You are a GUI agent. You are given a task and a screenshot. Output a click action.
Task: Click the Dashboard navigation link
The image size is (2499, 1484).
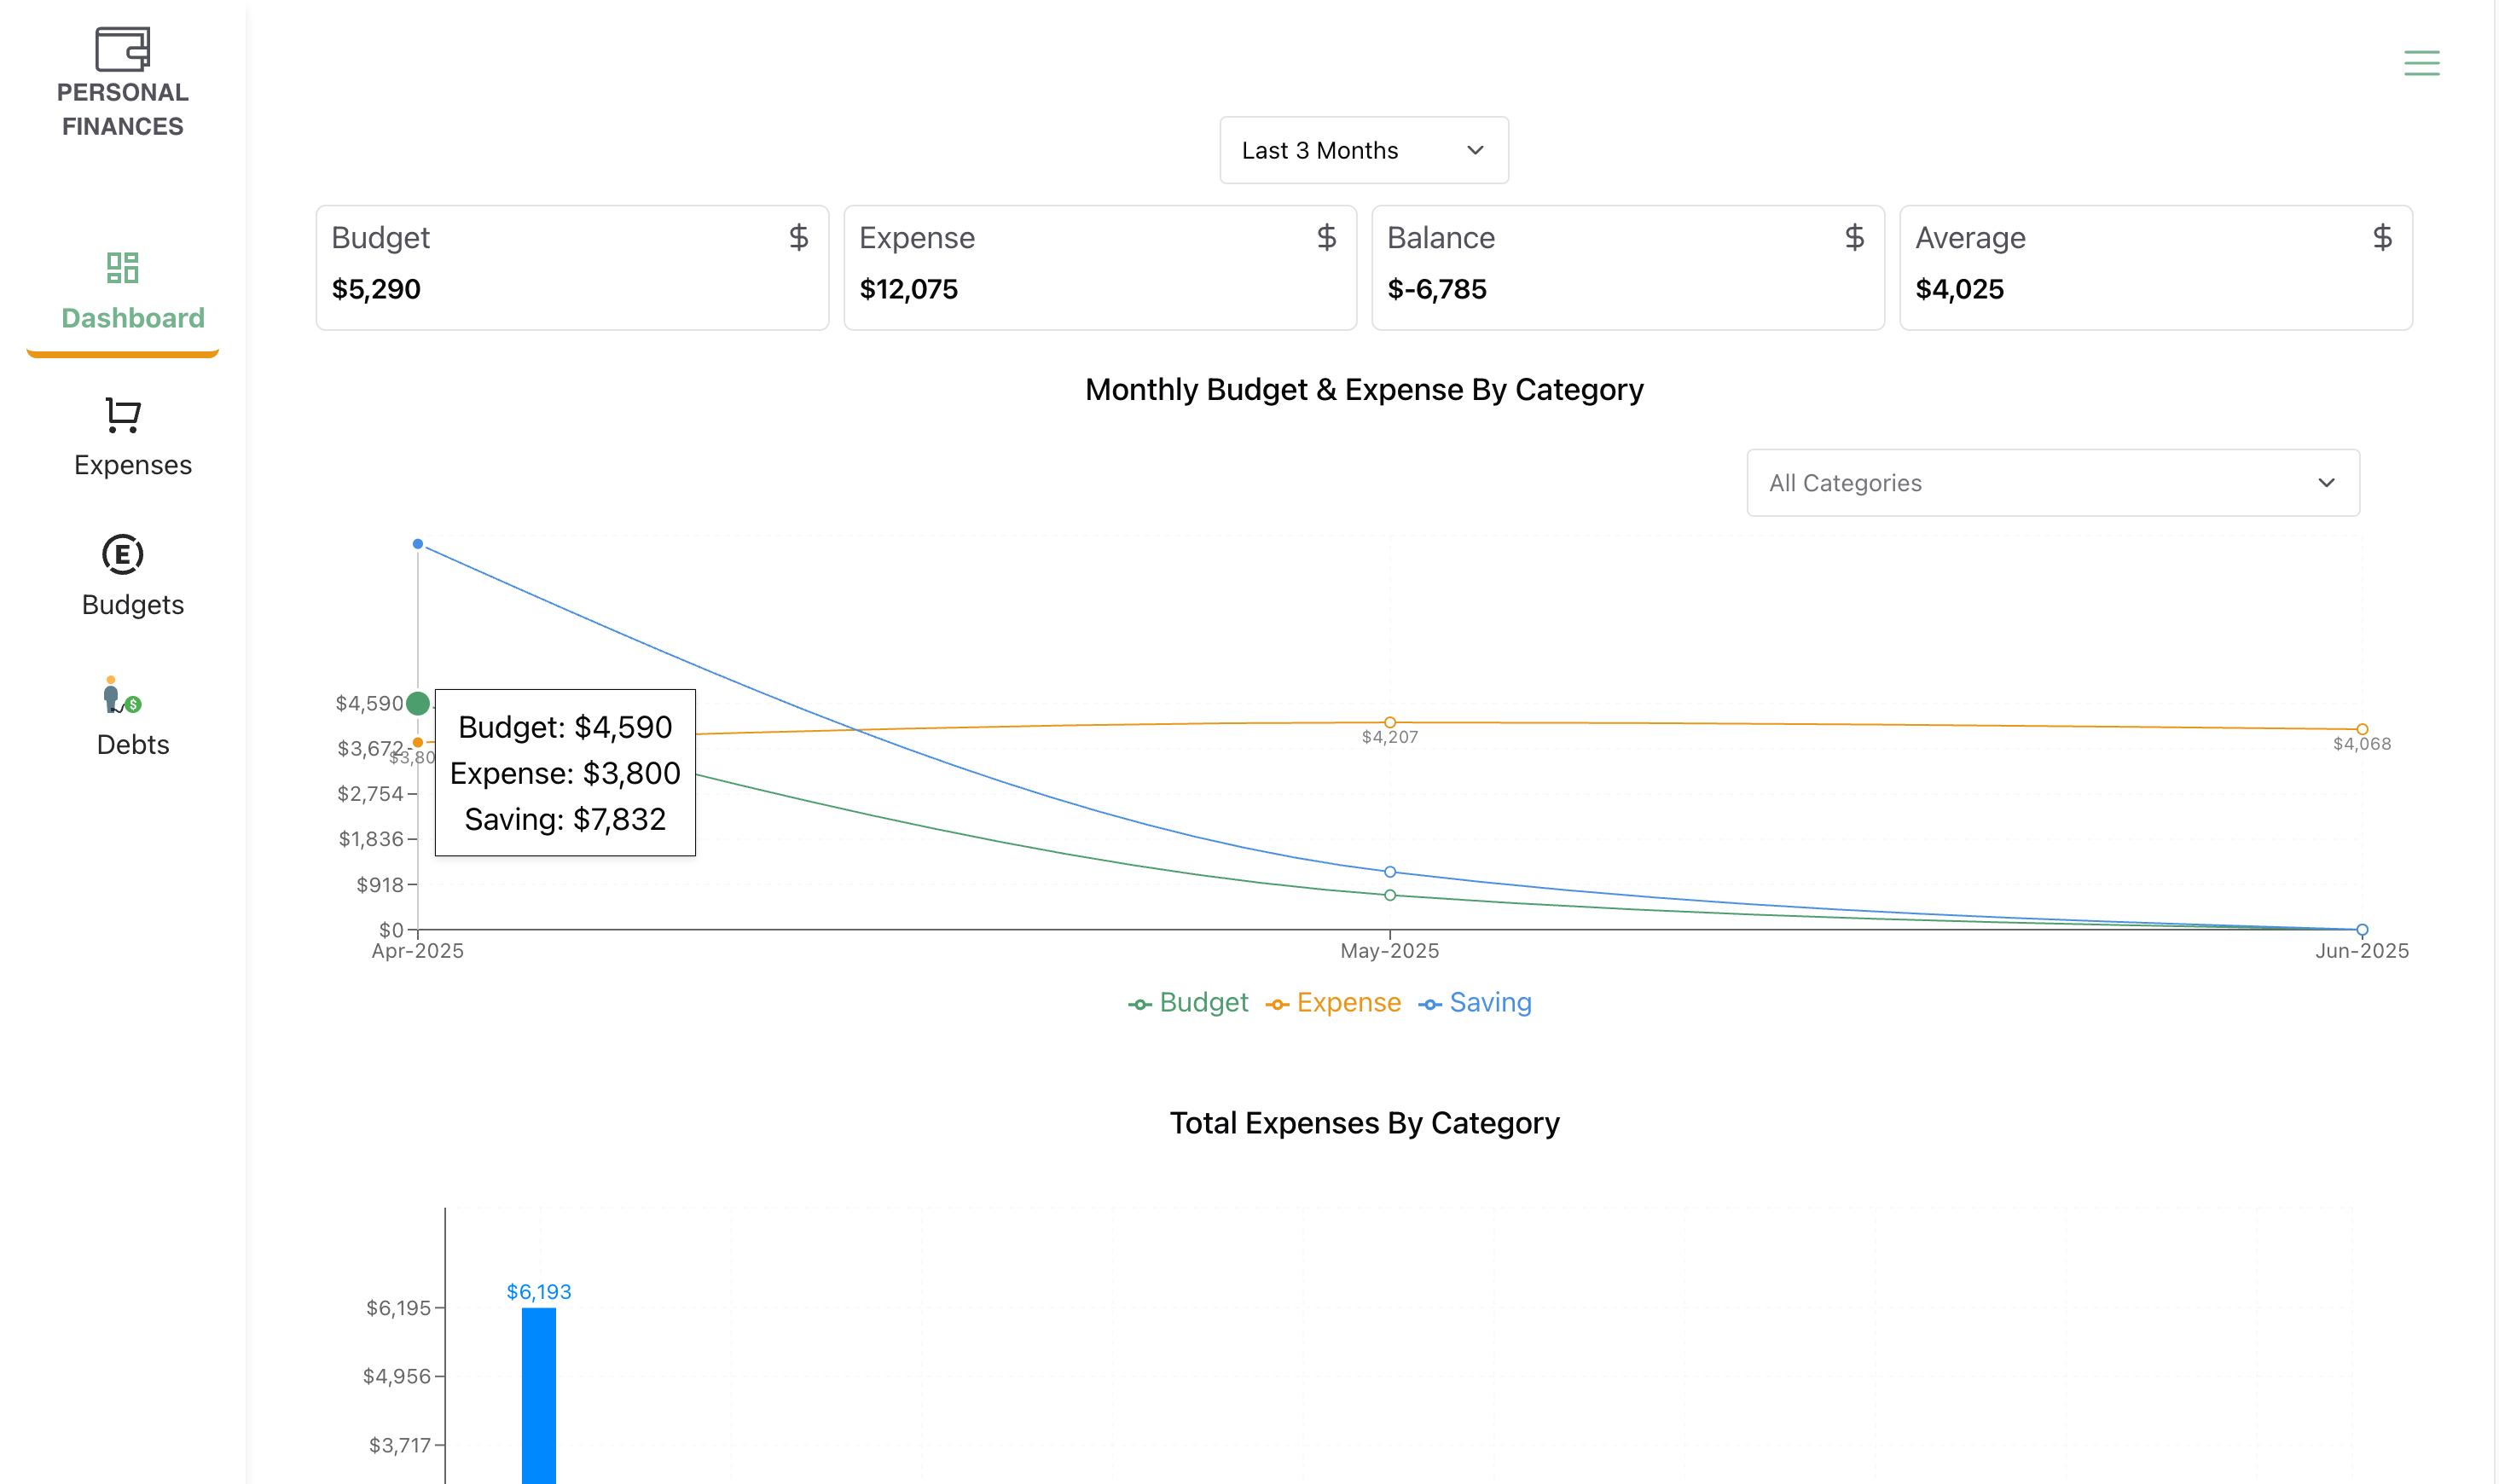tap(132, 318)
